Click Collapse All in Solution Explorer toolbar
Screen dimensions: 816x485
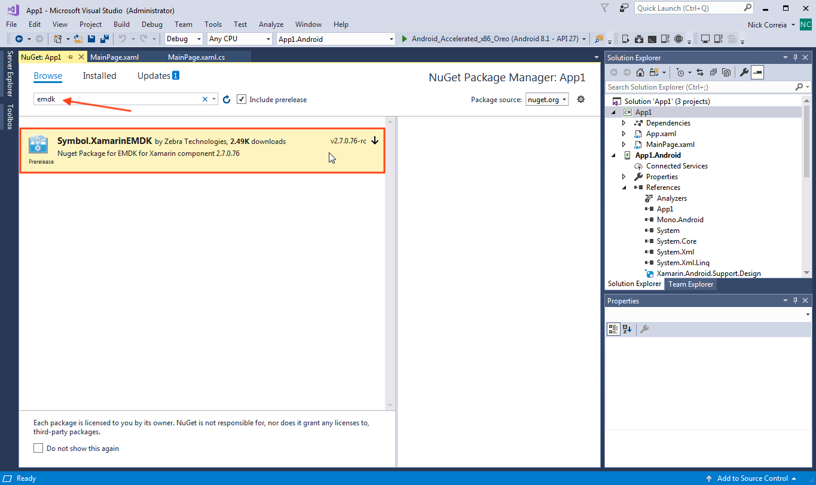713,72
